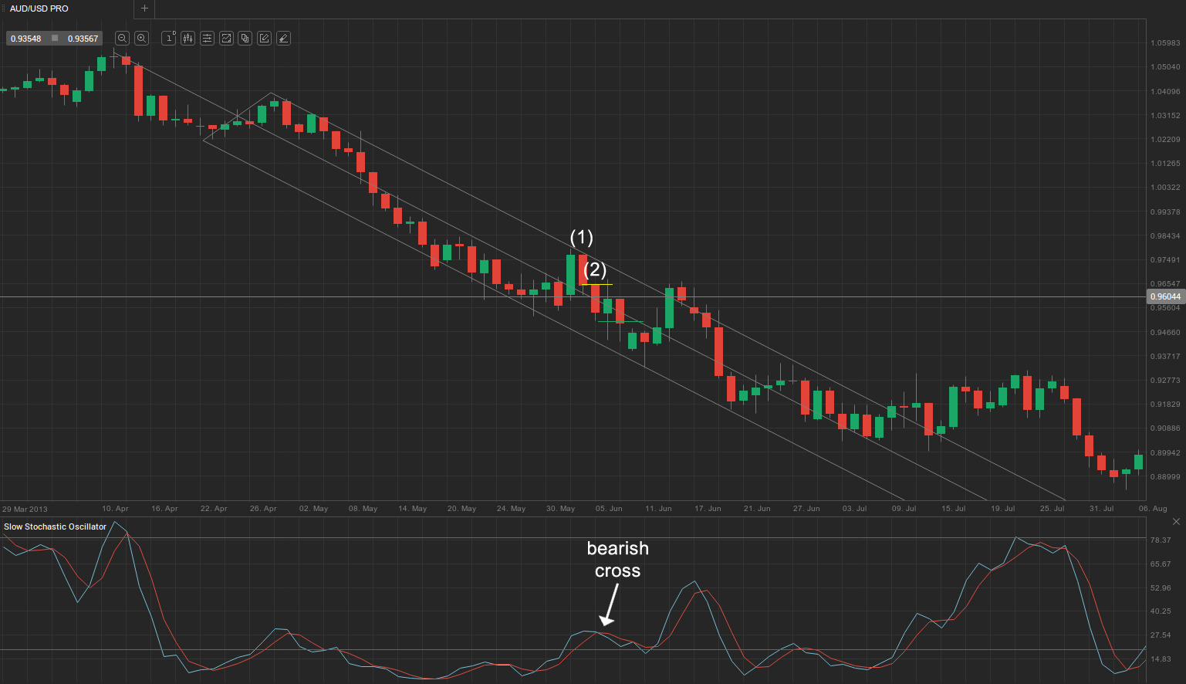
Task: Click the 0.93548 sell price
Action: [x=26, y=39]
